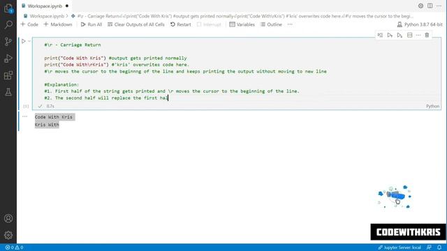Viewport: 447px width, 251px height.
Task: Run by line in cell toolbar
Action: pyautogui.click(x=380, y=35)
